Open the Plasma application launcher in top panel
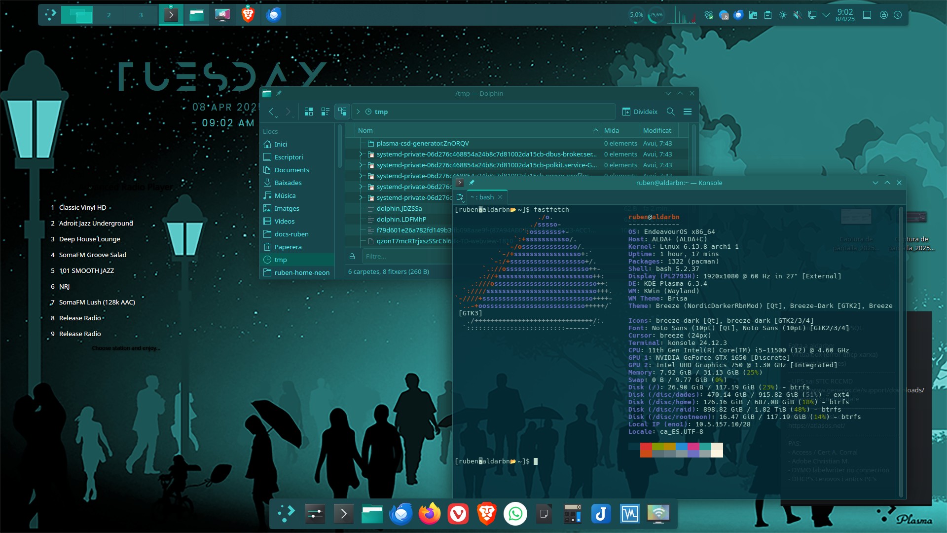Image resolution: width=947 pixels, height=533 pixels. (50, 15)
